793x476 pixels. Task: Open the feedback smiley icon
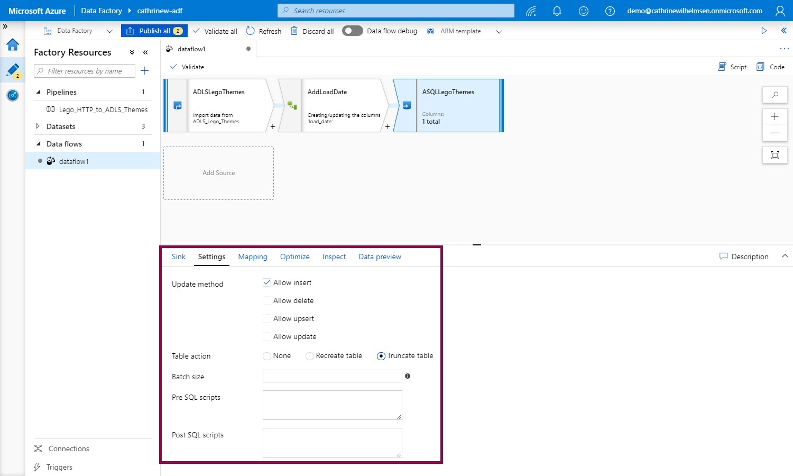[583, 11]
